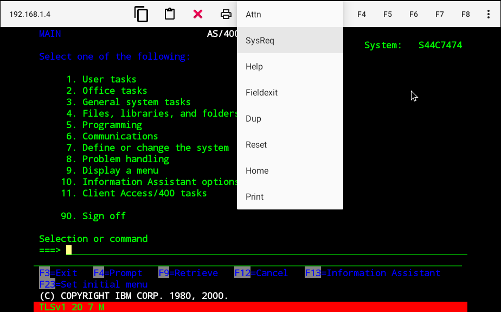The image size is (501, 312).
Task: Click the copy icon in toolbar
Action: tap(141, 14)
